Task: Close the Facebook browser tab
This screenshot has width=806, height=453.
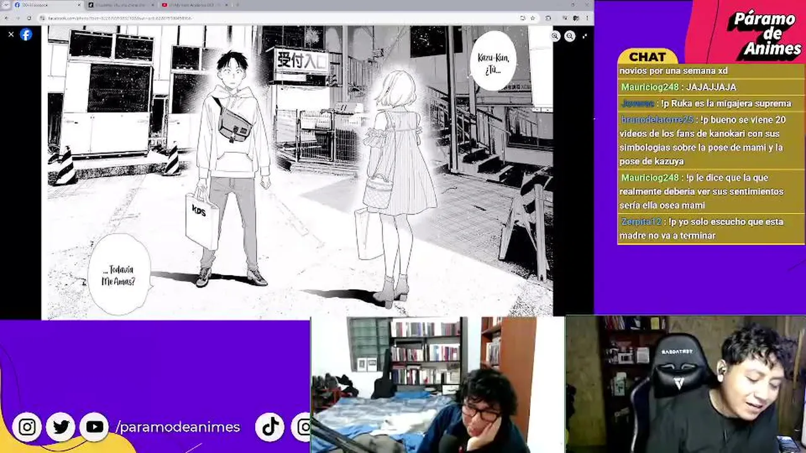Action: [x=79, y=5]
